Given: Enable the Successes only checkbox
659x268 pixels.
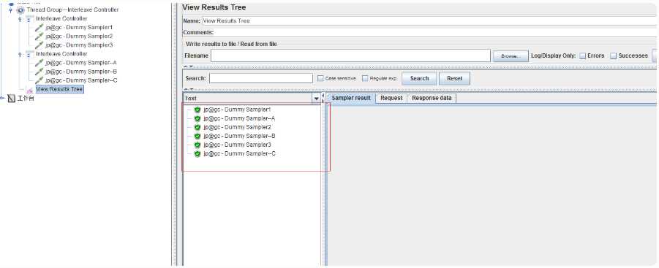Looking at the screenshot, I should pyautogui.click(x=613, y=55).
